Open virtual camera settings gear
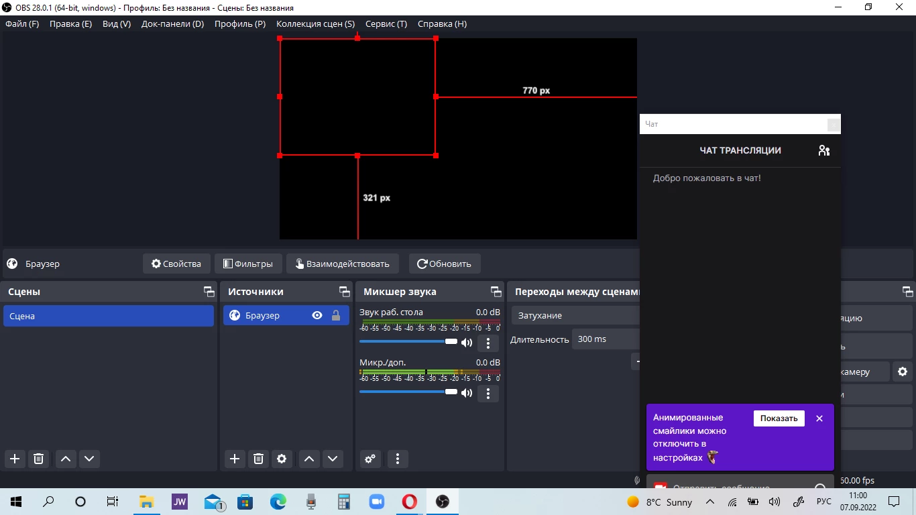916x515 pixels. click(x=903, y=371)
